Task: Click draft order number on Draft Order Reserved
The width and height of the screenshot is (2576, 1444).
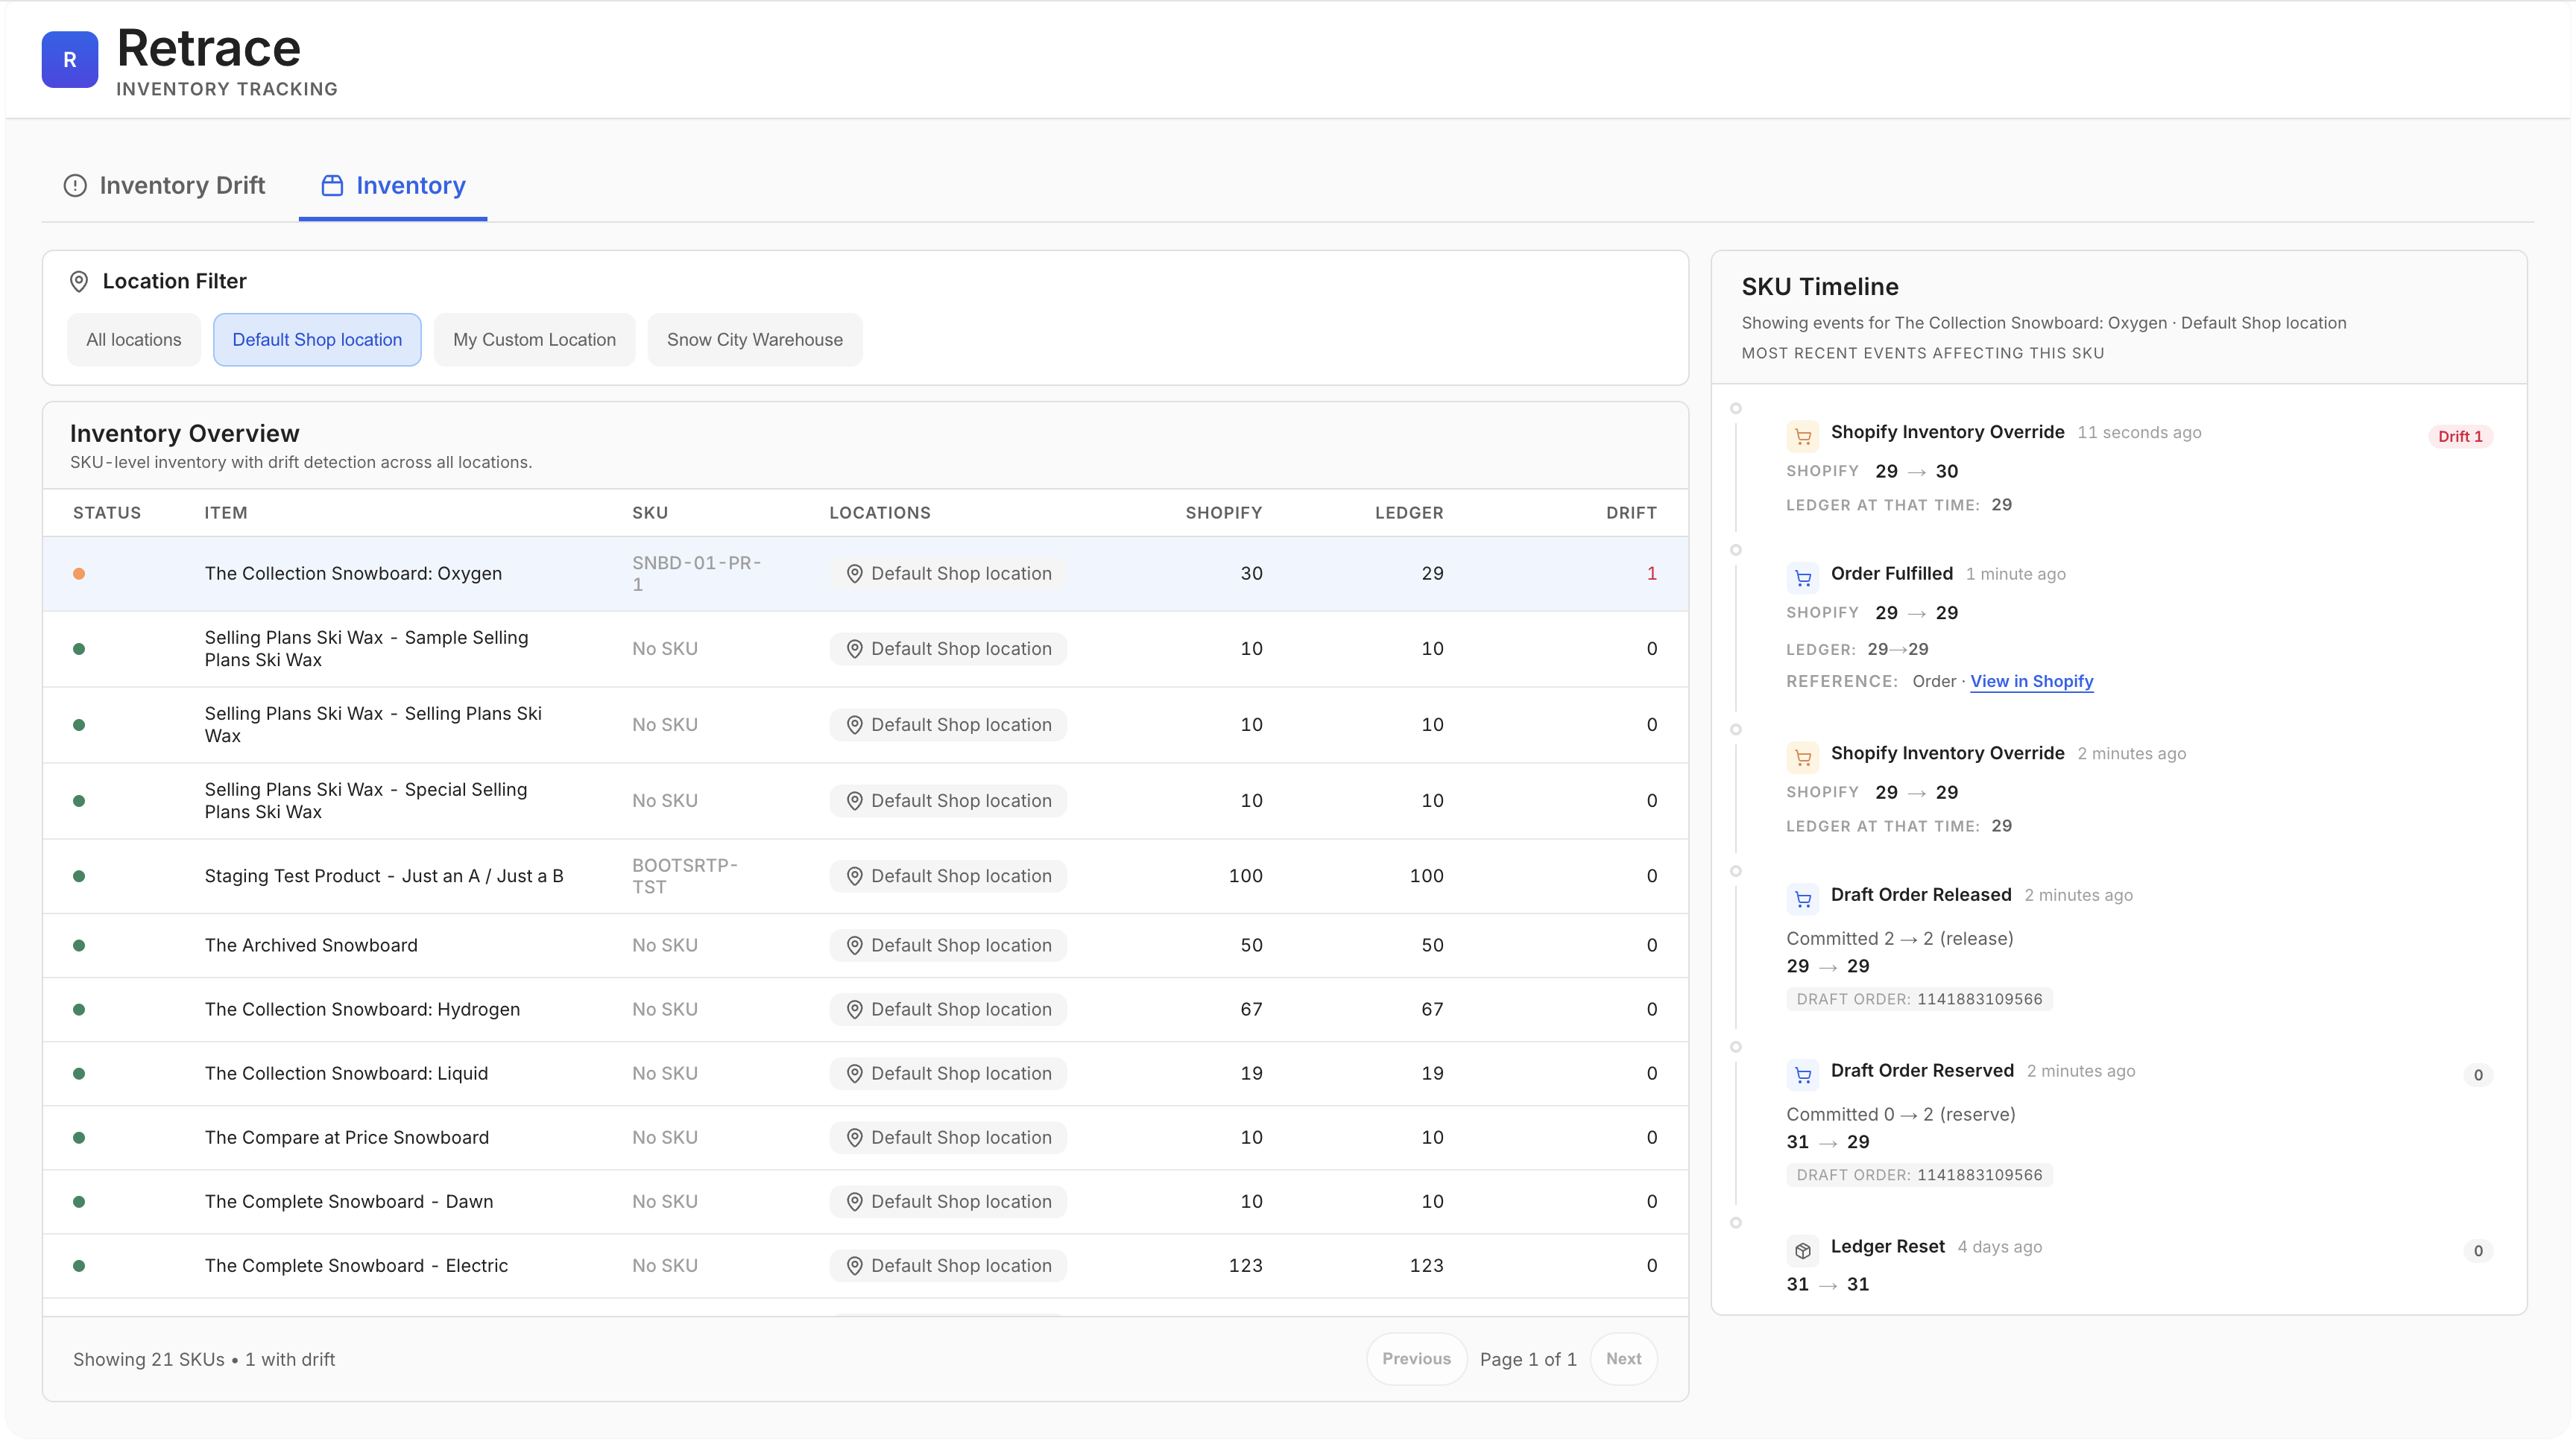Action: tap(1979, 1175)
